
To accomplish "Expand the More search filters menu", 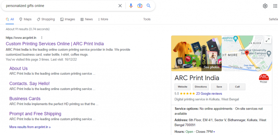I will (x=103, y=19).
